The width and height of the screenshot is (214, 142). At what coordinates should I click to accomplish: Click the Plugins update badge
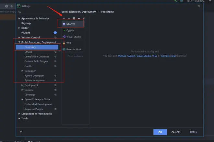(55, 33)
